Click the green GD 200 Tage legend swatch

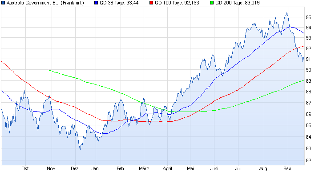211,3
